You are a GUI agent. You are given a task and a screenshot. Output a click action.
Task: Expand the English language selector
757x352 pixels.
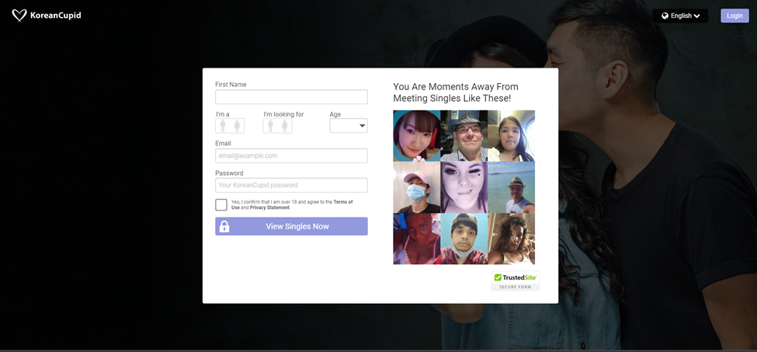(x=681, y=16)
